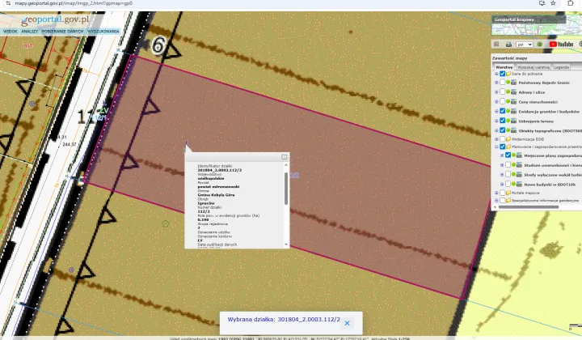The width and height of the screenshot is (582, 340).
Task: Click the browser address bar URL
Action: coord(74,3)
